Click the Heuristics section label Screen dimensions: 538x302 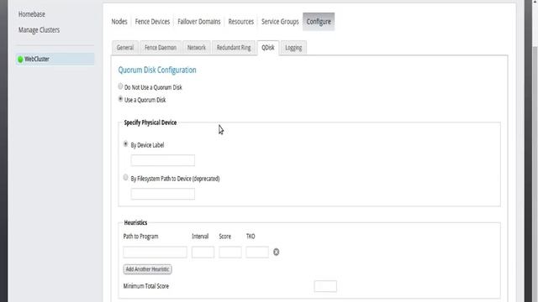click(x=135, y=222)
